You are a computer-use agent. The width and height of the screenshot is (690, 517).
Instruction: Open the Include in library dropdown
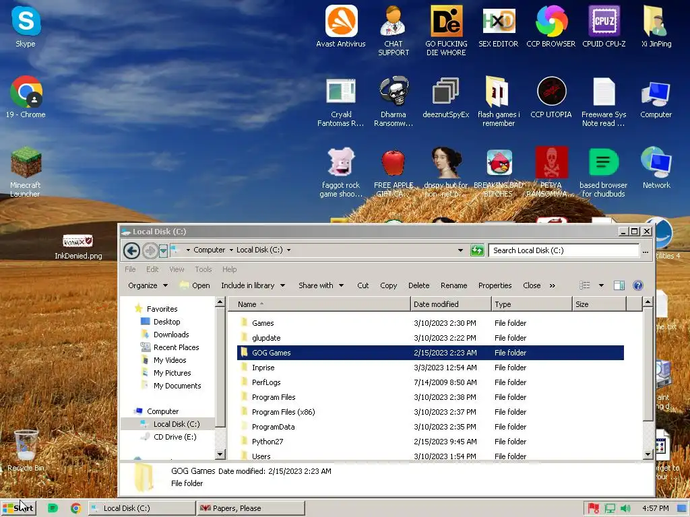tap(253, 285)
